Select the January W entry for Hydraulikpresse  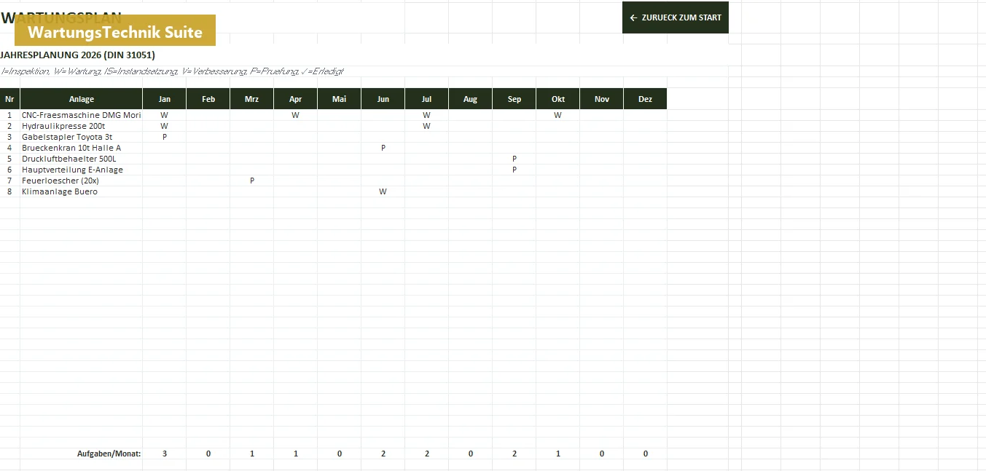pos(165,126)
